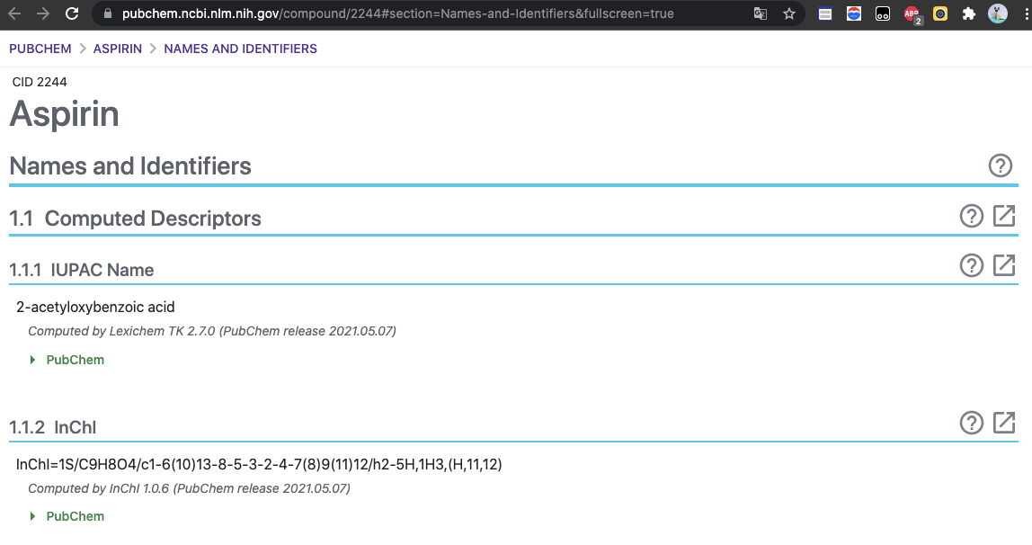Open the yellow screenshot extension icon

click(939, 13)
